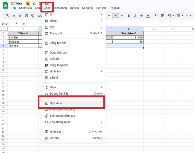Click the undo arrow
The height and width of the screenshot is (153, 194).
pyautogui.click(x=14, y=16)
